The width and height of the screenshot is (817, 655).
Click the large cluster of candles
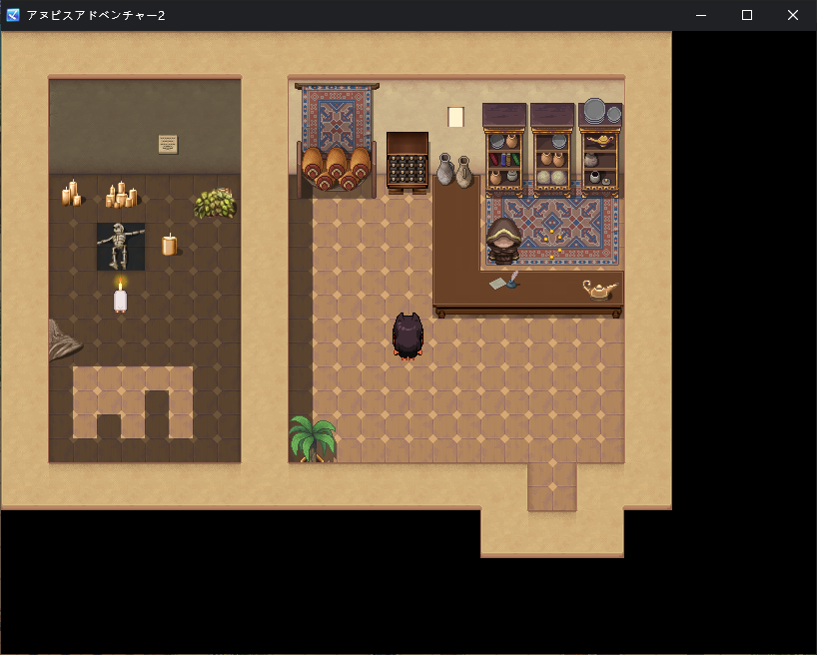coord(122,195)
